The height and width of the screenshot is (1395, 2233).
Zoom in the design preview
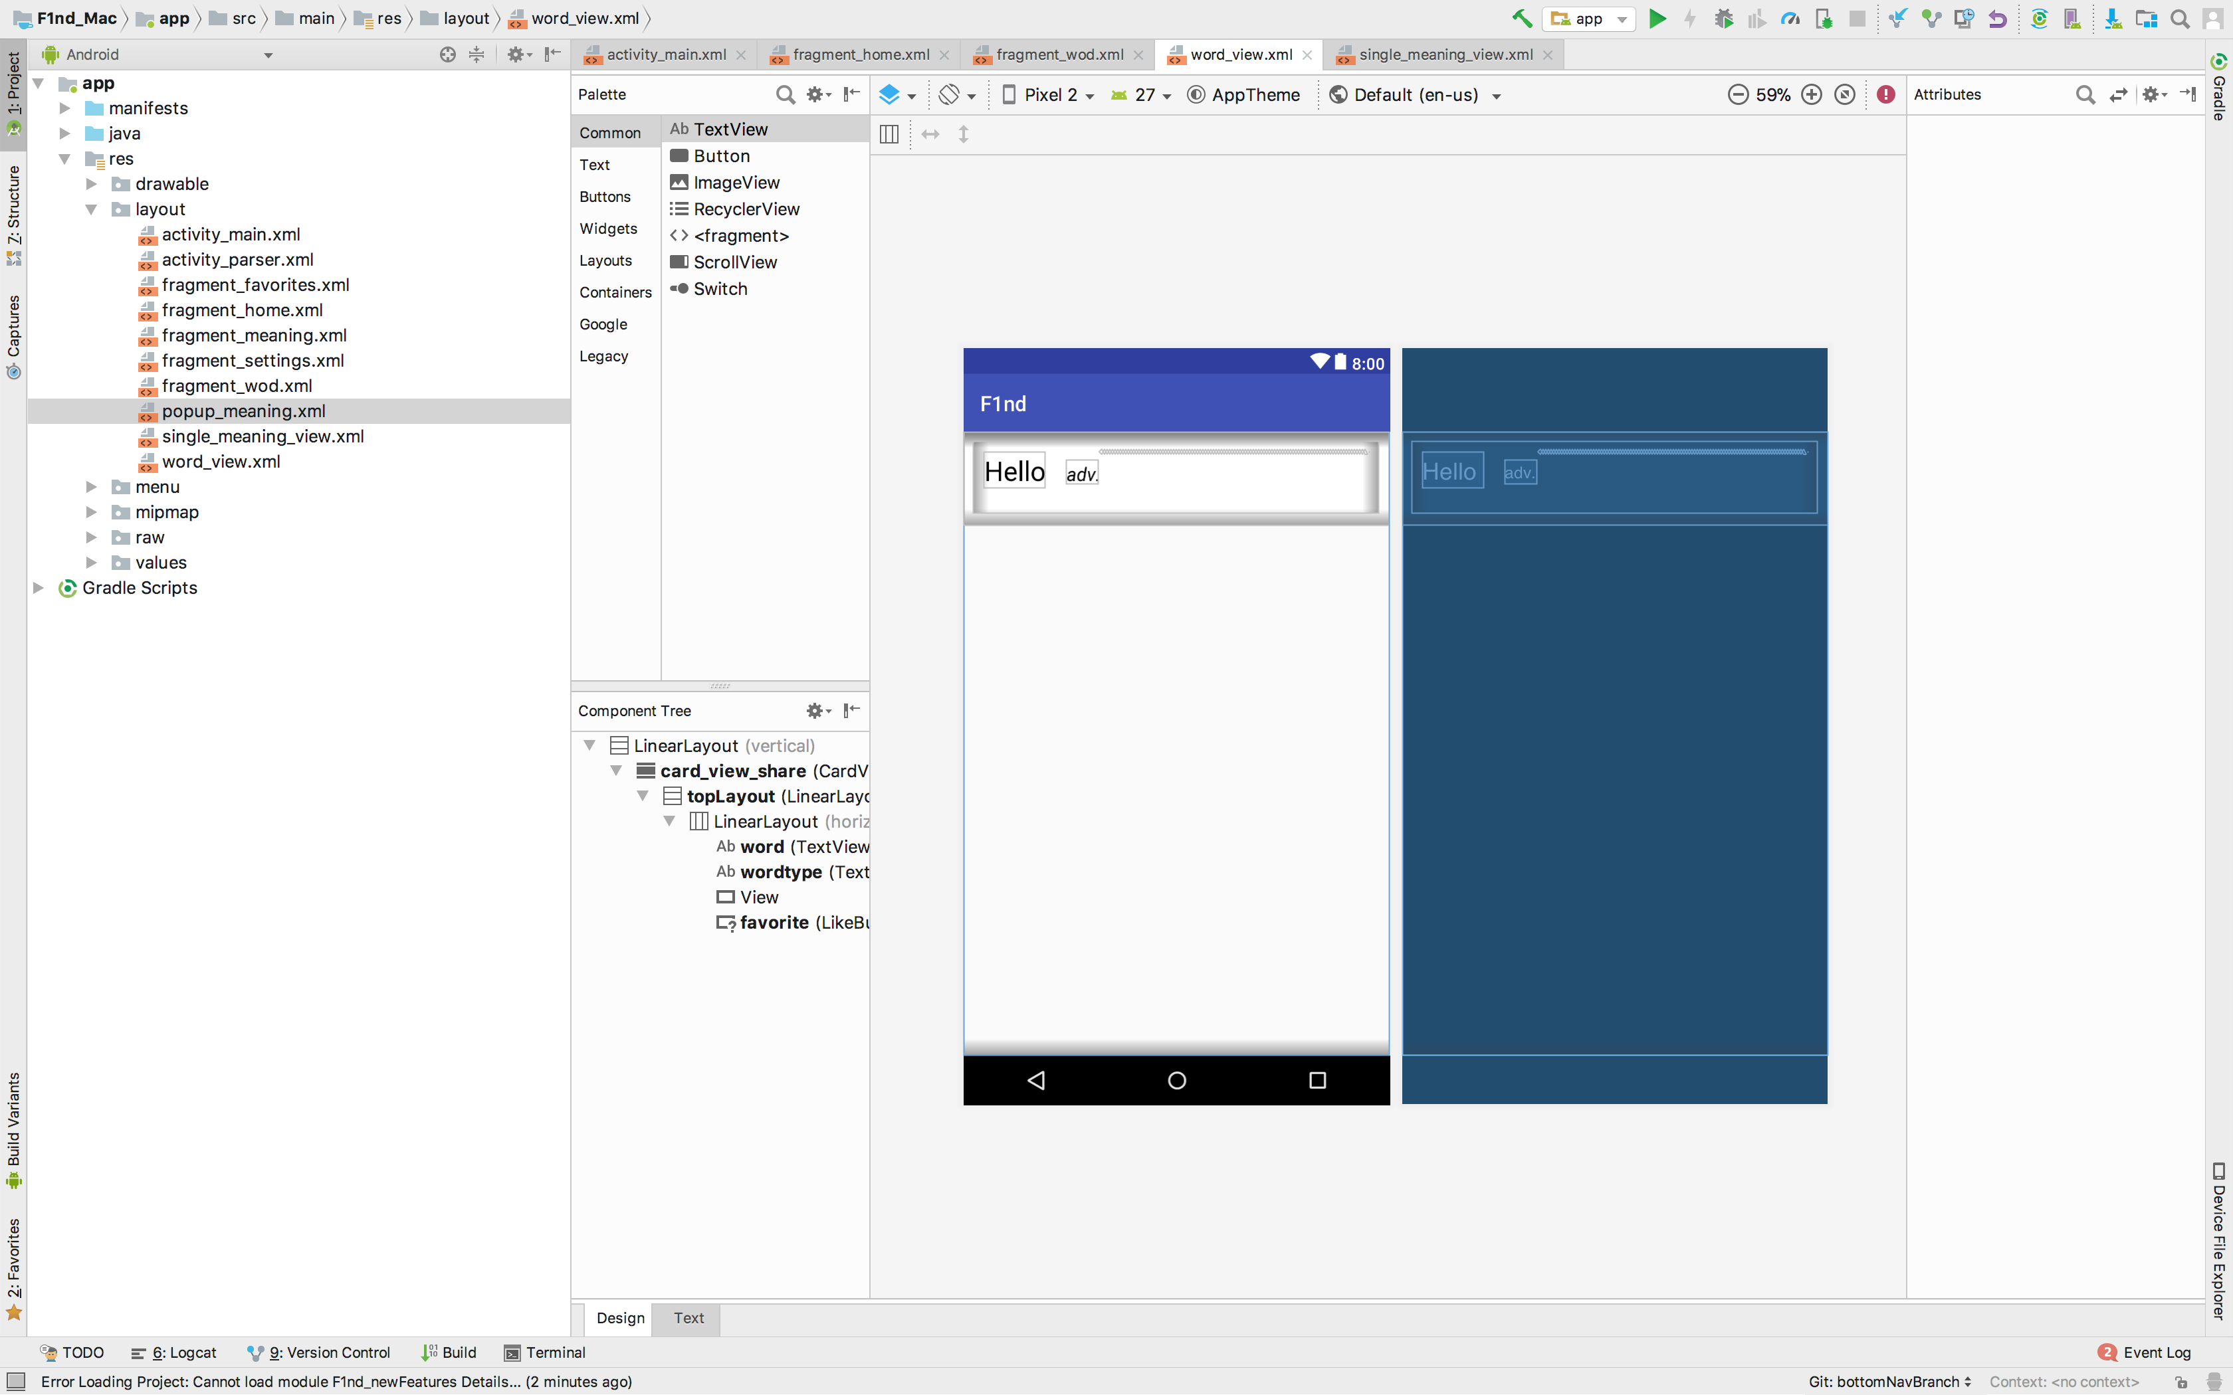[x=1811, y=94]
